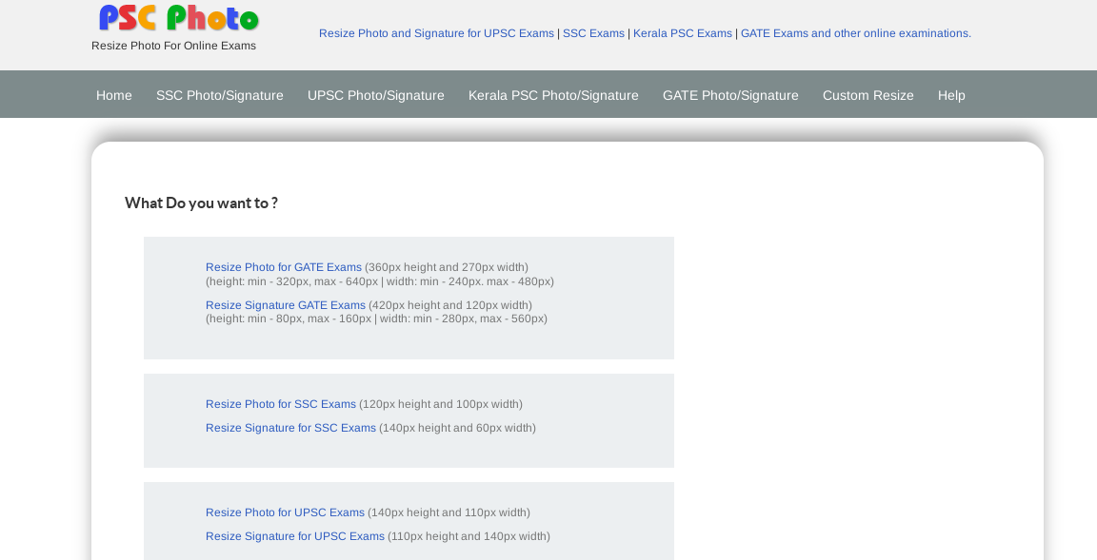Viewport: 1097px width, 560px height.
Task: Follow Resize Photo for SSC Exams link
Action: click(281, 404)
